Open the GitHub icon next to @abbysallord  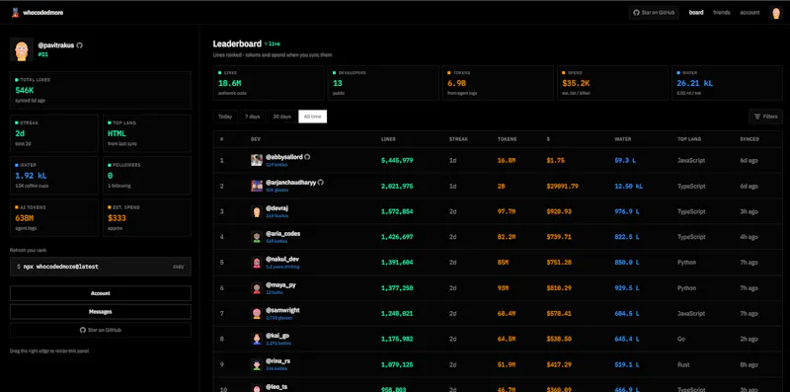click(x=307, y=157)
